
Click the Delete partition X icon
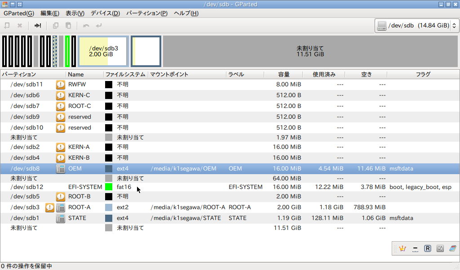click(20, 26)
